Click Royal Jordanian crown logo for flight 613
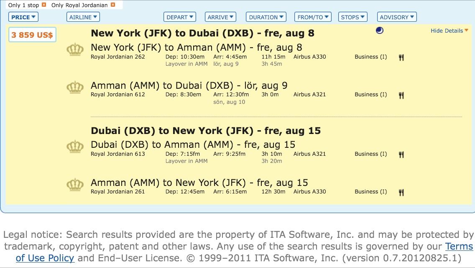Image resolution: width=475 pixels, height=268 pixels. (x=75, y=147)
